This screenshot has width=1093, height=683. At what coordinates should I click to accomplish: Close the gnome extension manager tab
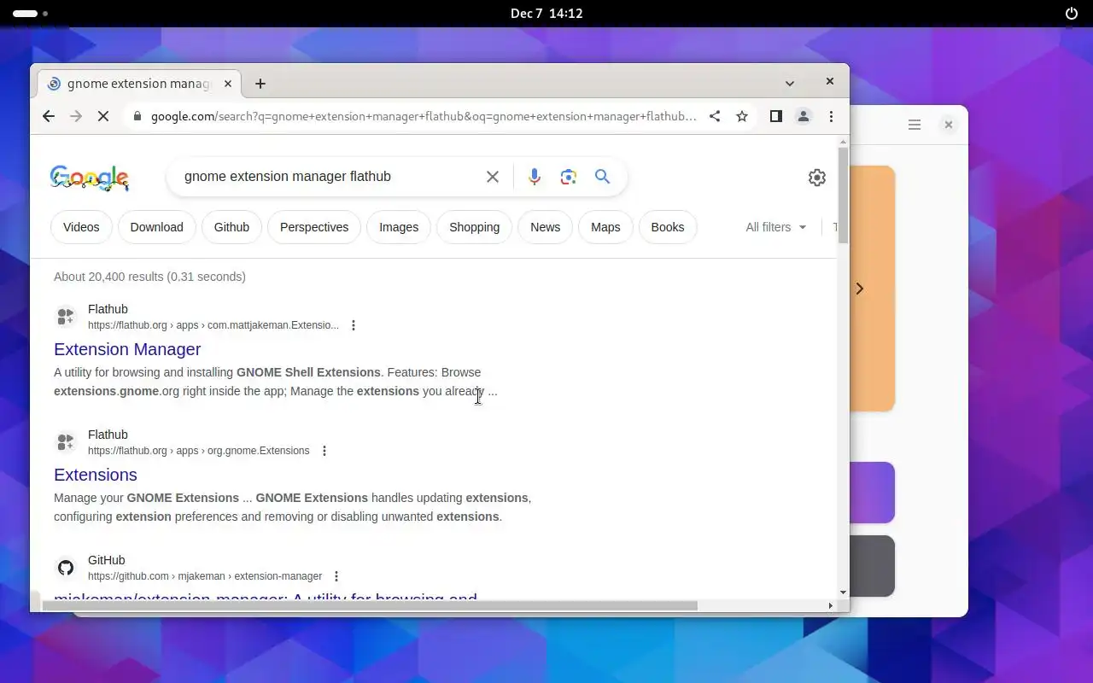click(x=228, y=84)
